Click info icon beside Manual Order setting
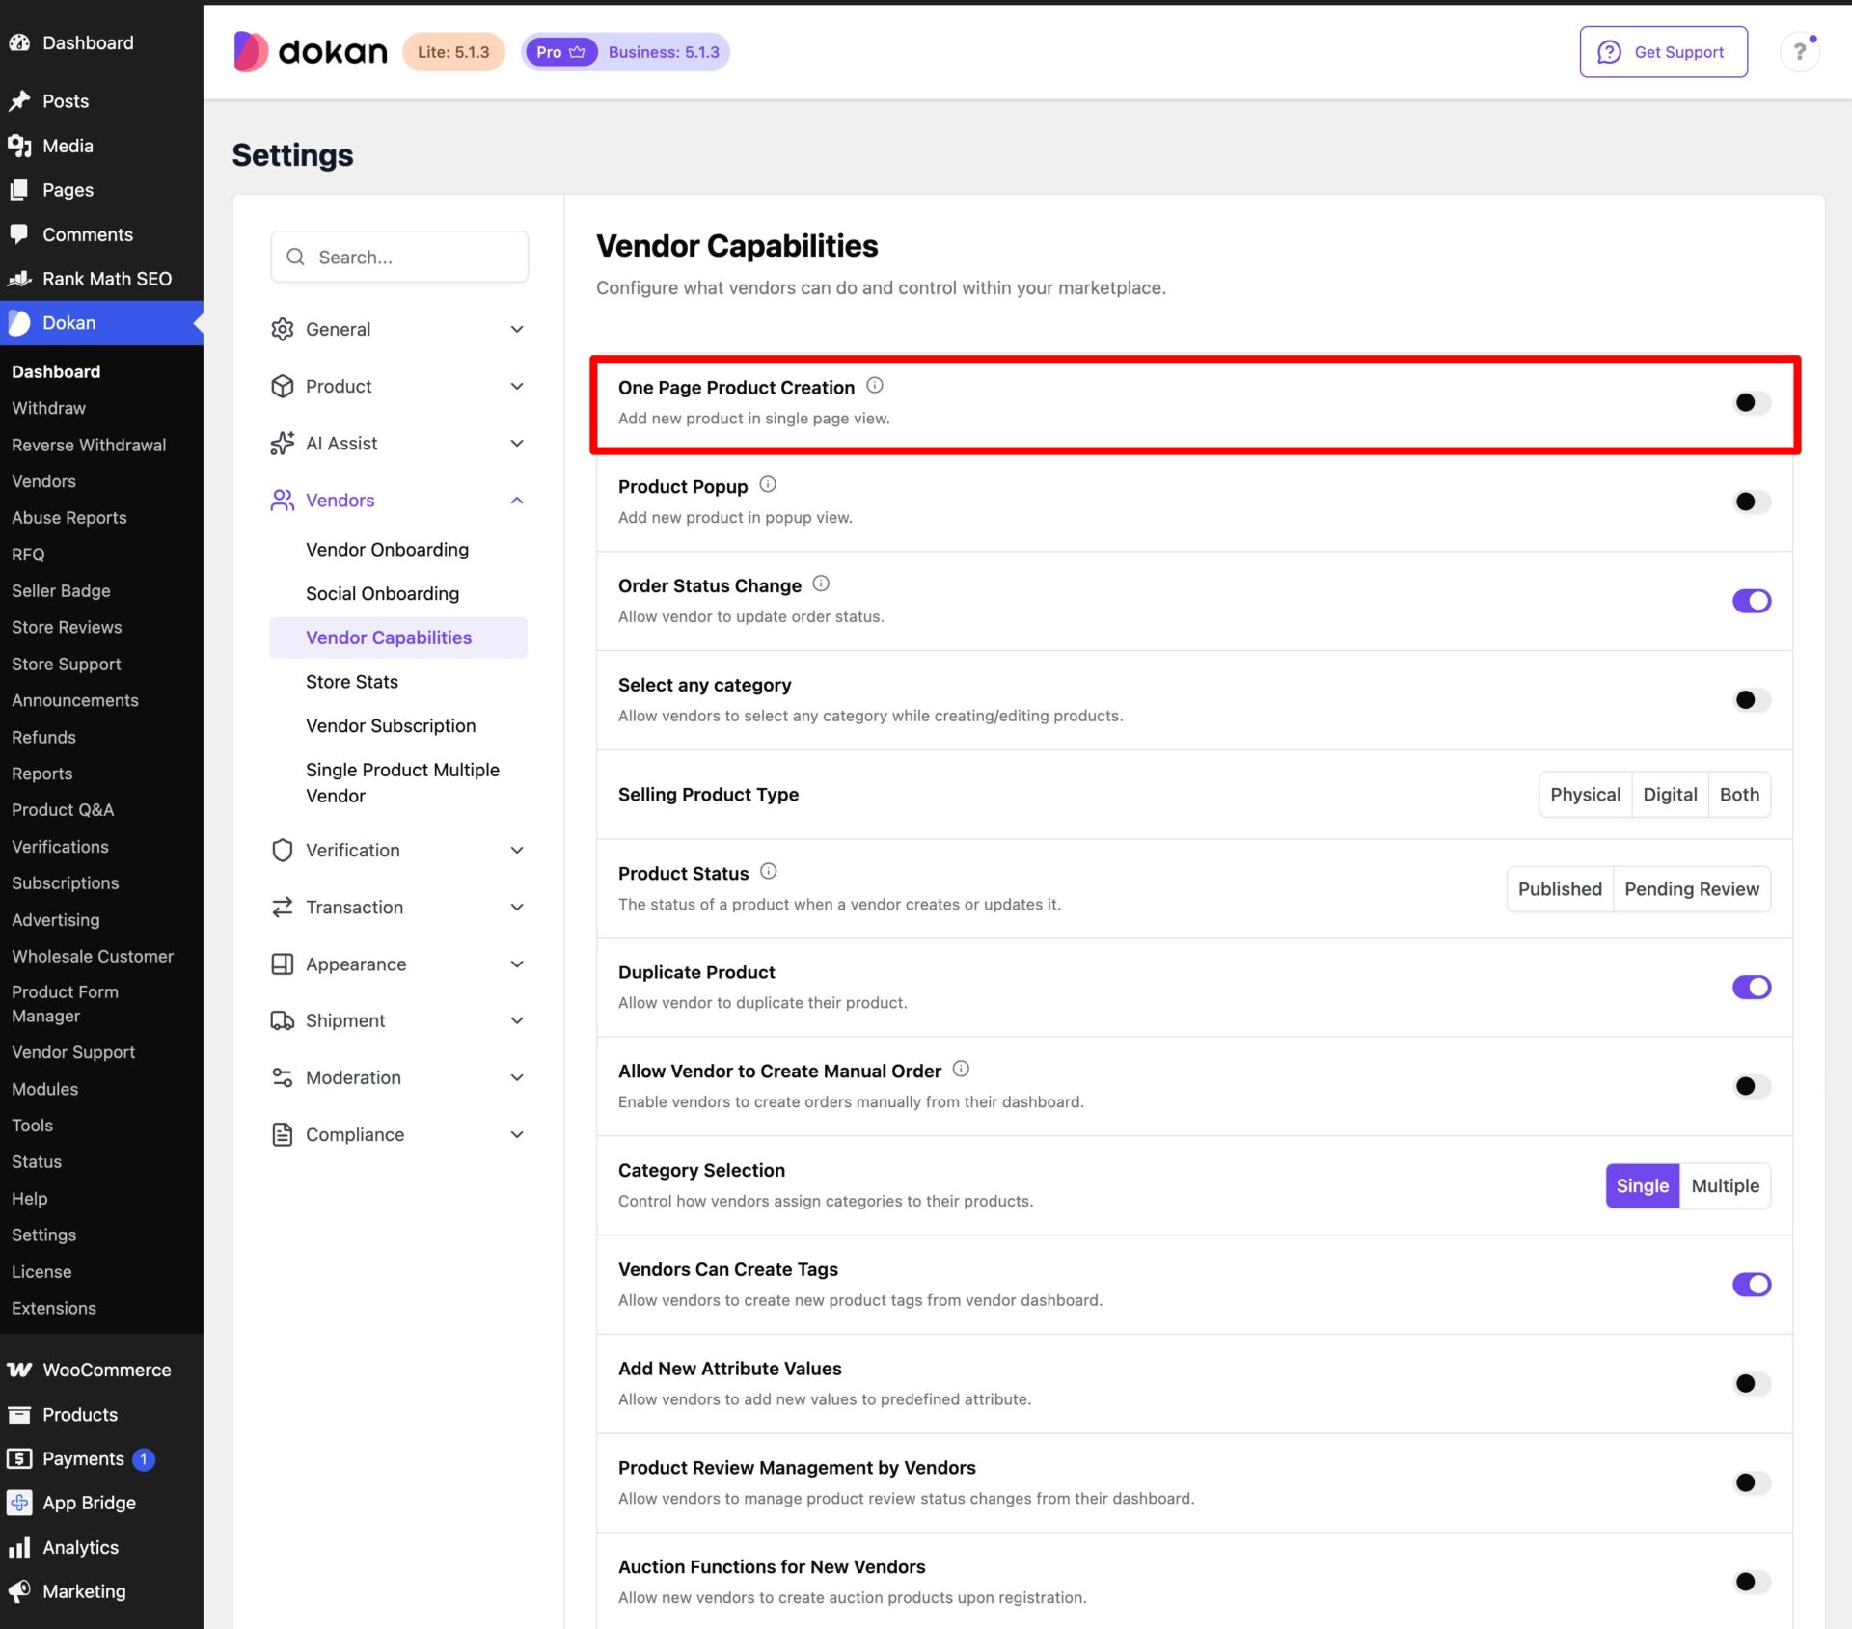This screenshot has height=1629, width=1852. tap(961, 1070)
